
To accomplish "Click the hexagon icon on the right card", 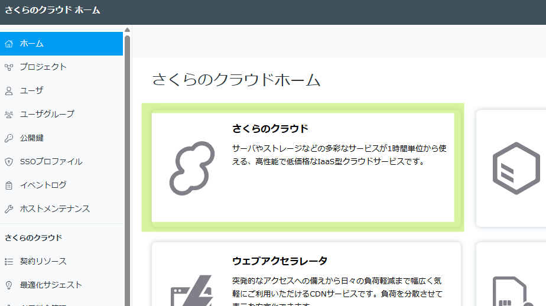I will (x=516, y=168).
